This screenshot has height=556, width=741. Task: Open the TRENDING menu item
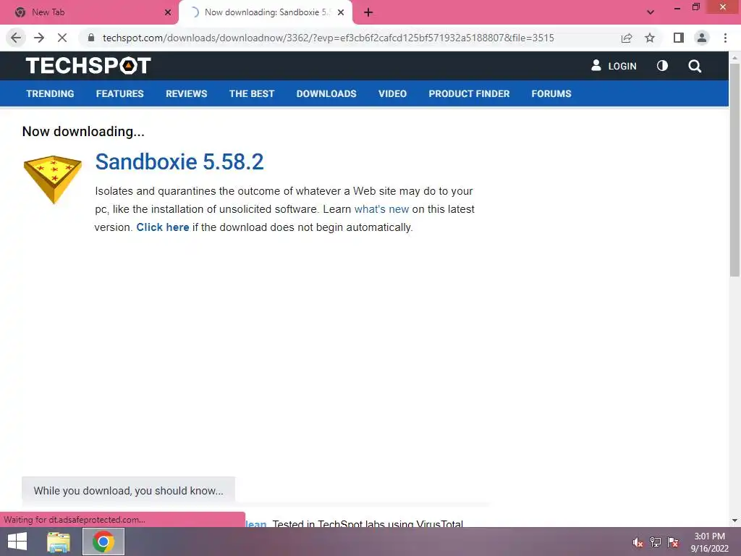tap(50, 93)
